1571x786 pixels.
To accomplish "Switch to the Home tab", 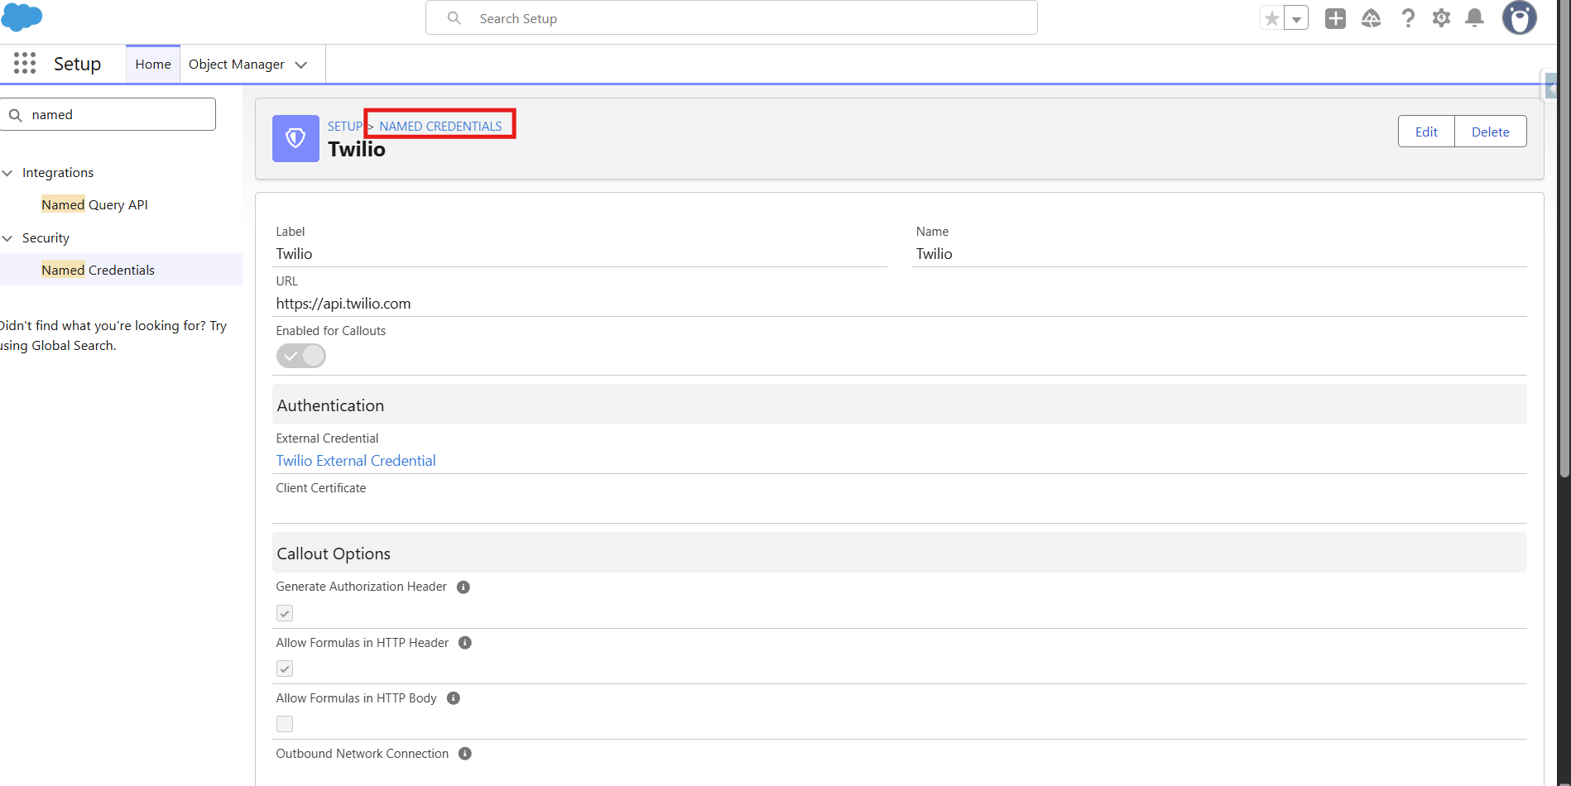I will coord(153,65).
